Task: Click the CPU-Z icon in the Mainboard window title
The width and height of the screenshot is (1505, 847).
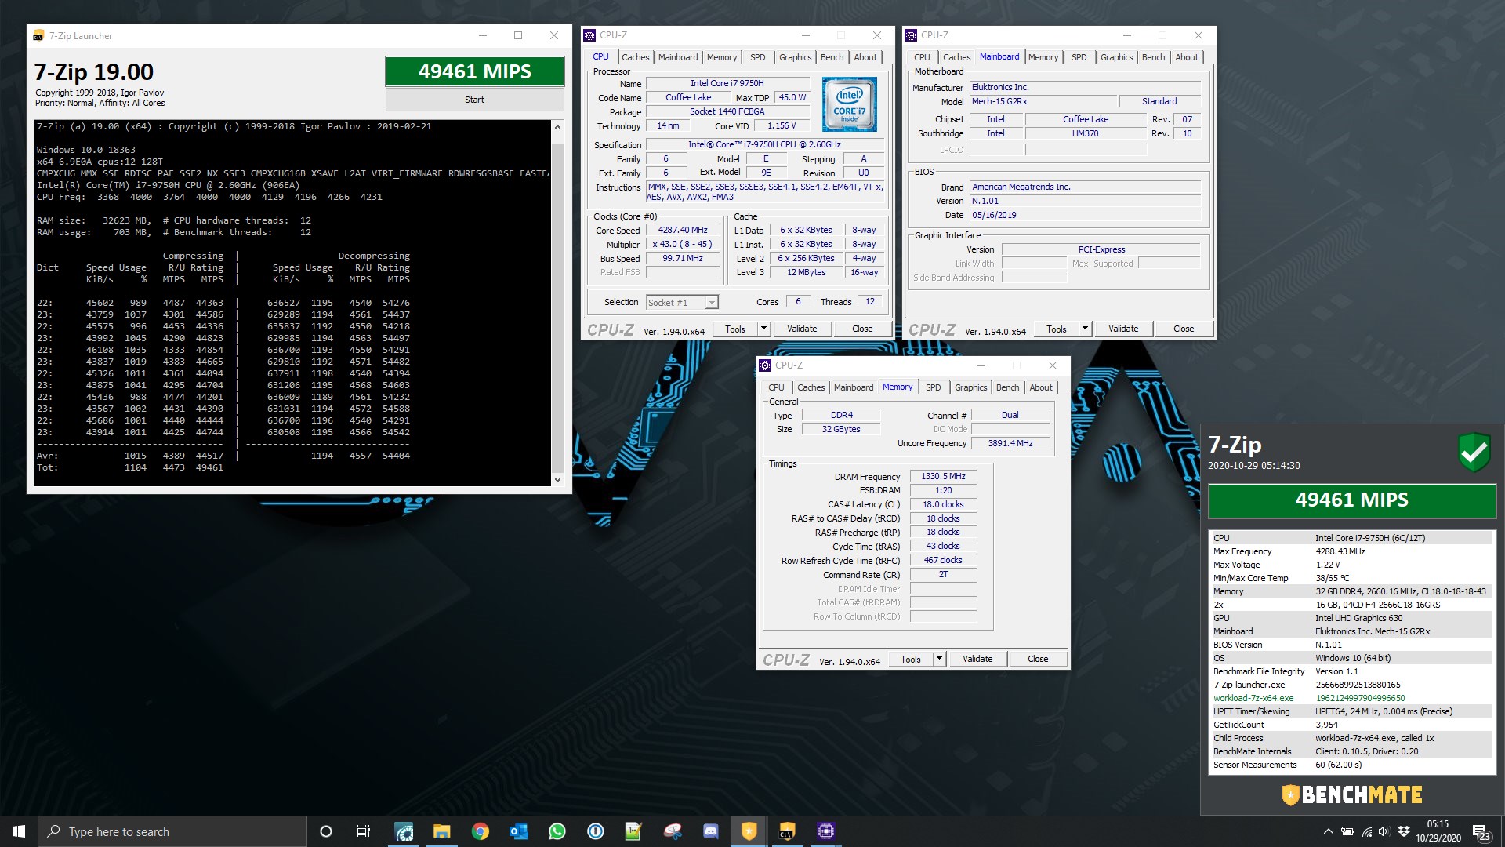Action: tap(911, 35)
